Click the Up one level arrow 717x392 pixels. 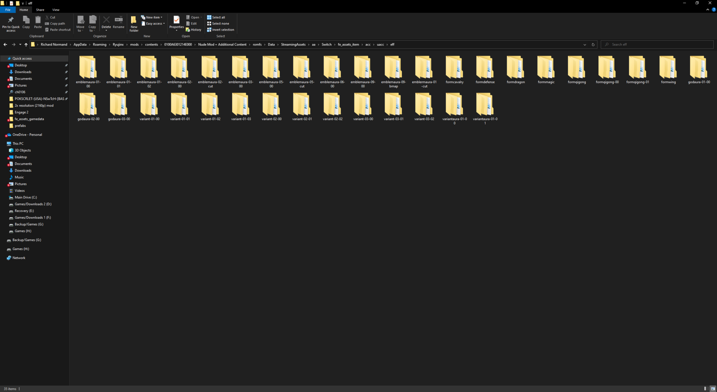click(x=26, y=44)
